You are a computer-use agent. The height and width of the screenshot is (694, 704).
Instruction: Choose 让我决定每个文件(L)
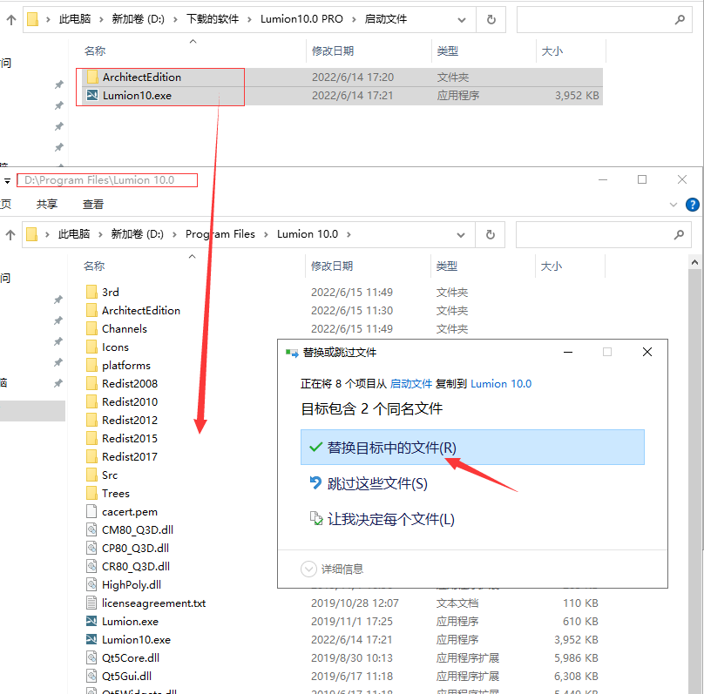coord(390,520)
